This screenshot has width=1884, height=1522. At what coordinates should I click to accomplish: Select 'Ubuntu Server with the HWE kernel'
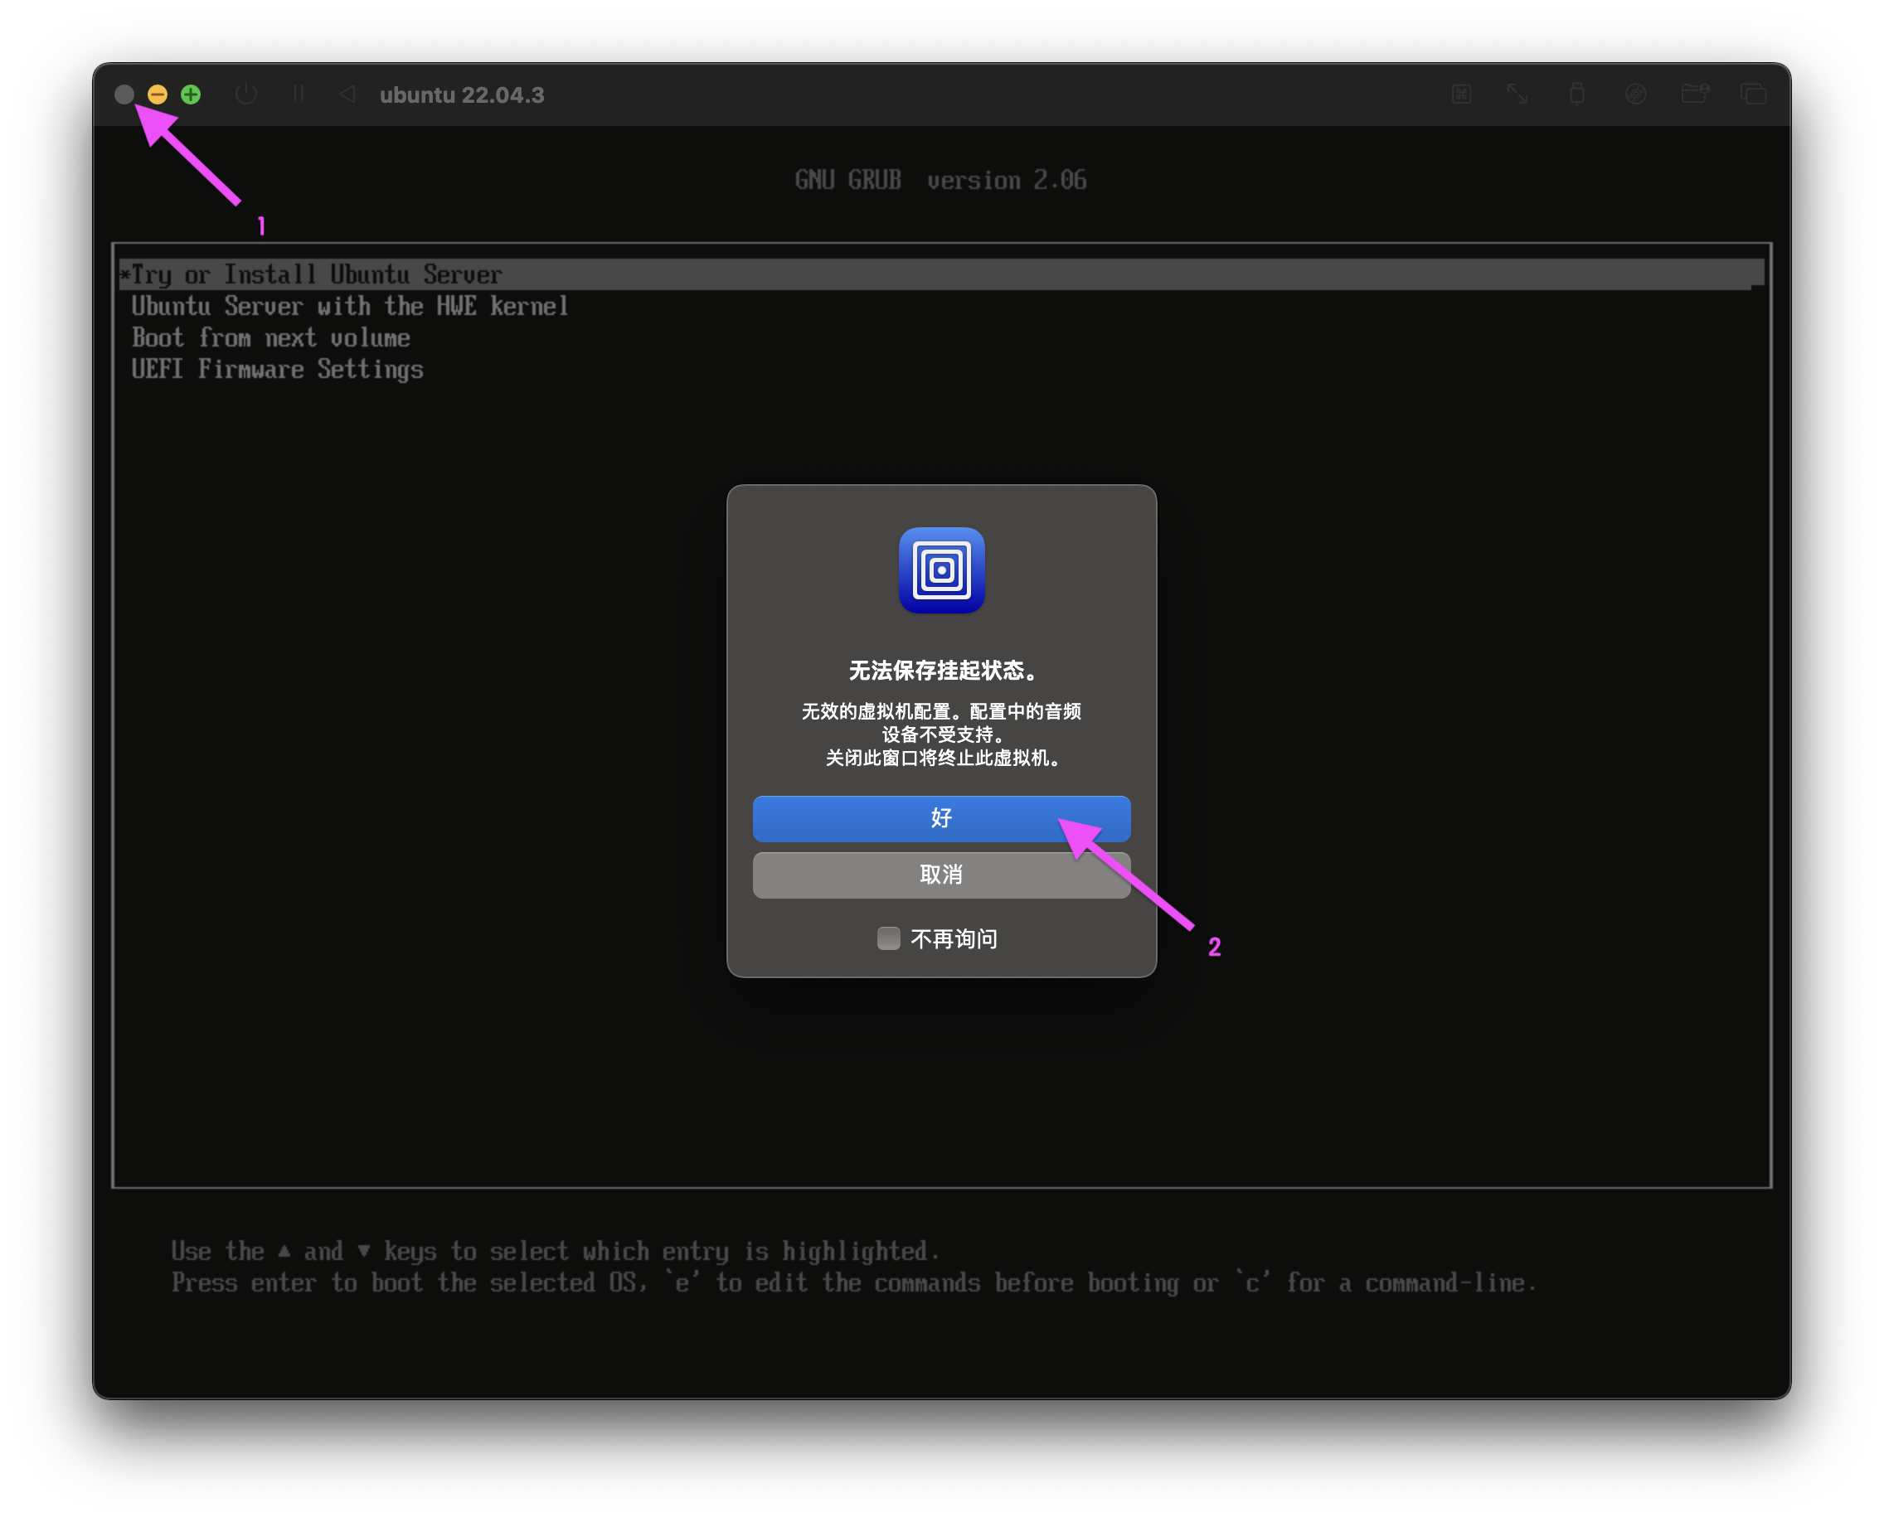click(x=350, y=306)
